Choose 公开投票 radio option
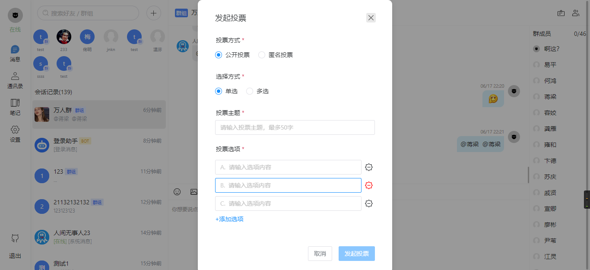590x270 pixels. [x=219, y=55]
